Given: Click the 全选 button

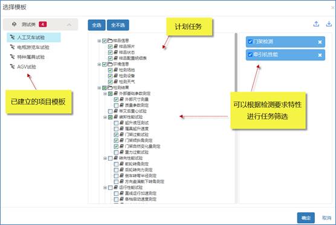Looking at the screenshot, I should click(x=97, y=25).
